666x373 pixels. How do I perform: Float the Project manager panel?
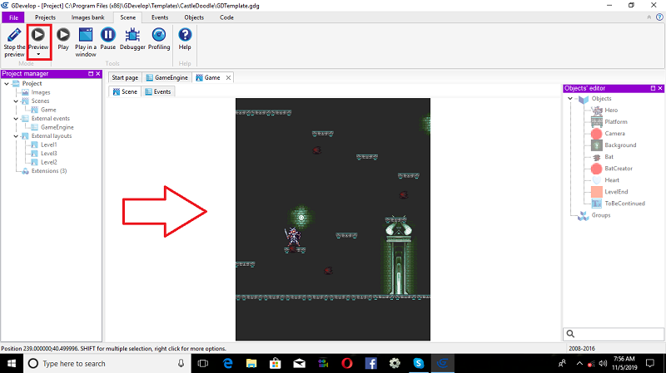[x=91, y=74]
